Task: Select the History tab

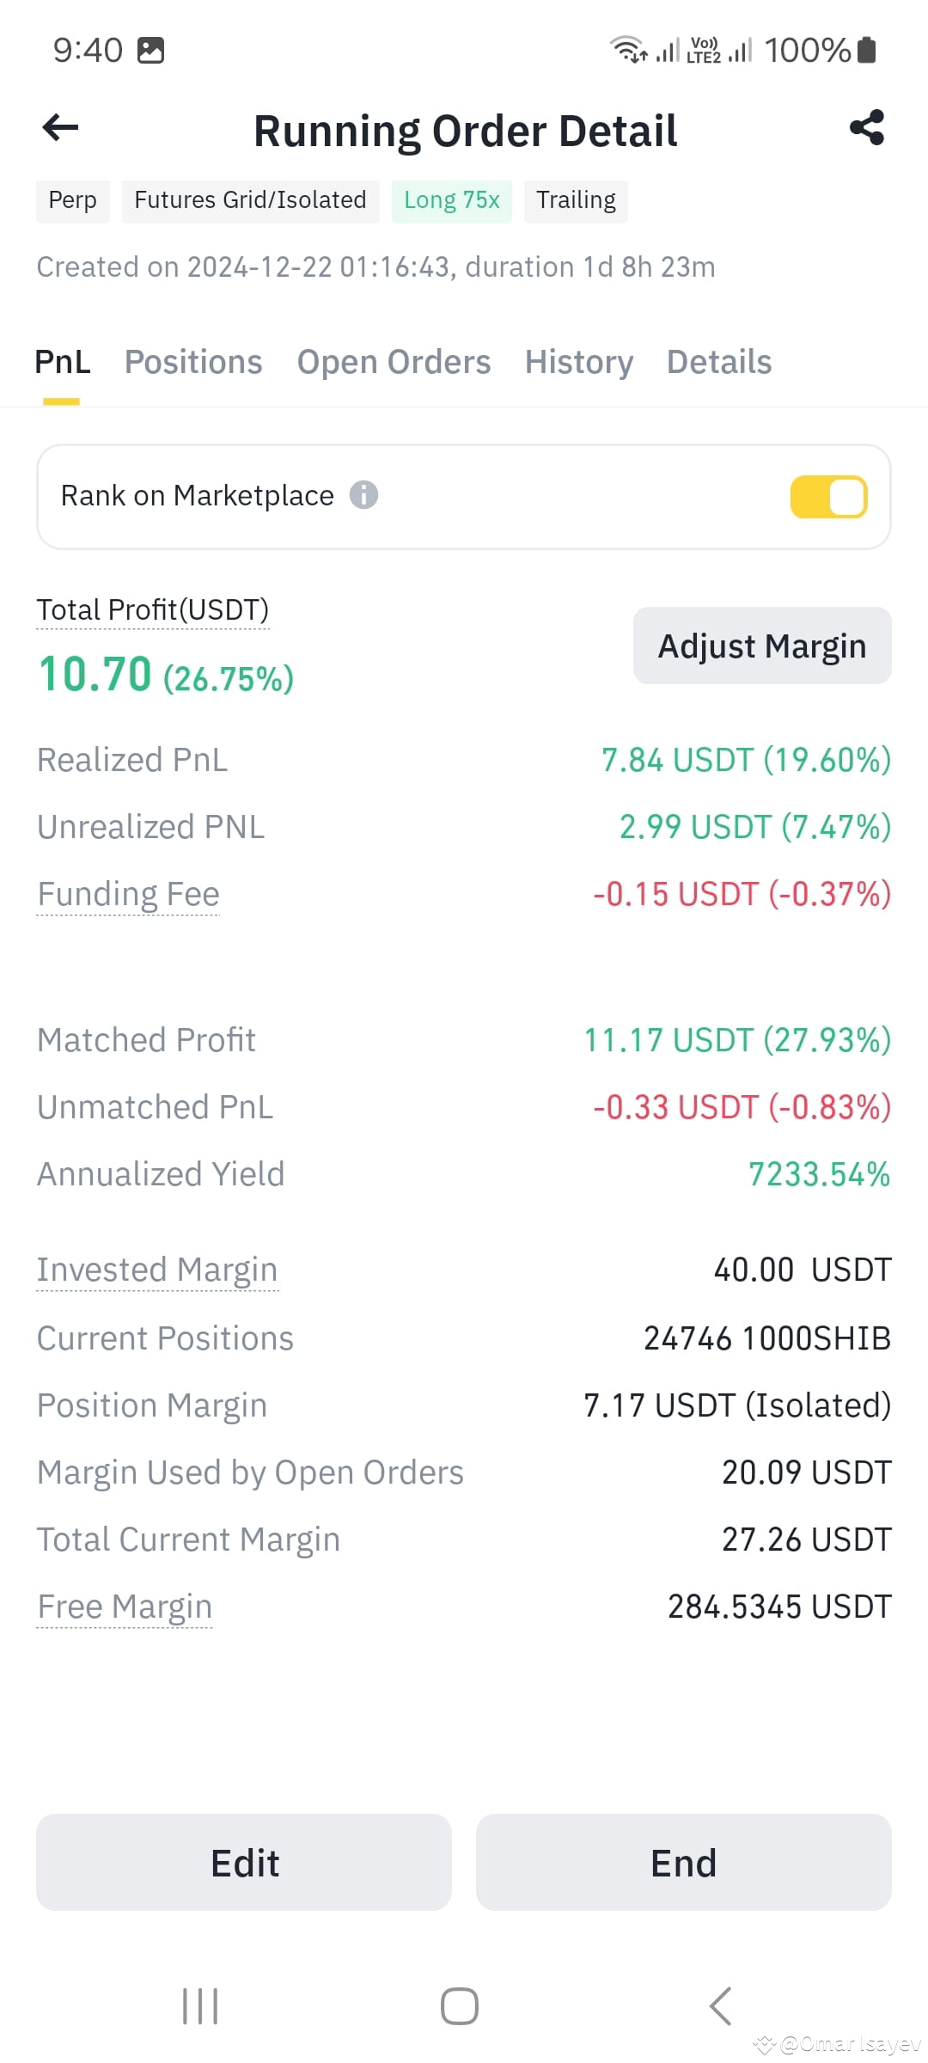Action: (579, 362)
